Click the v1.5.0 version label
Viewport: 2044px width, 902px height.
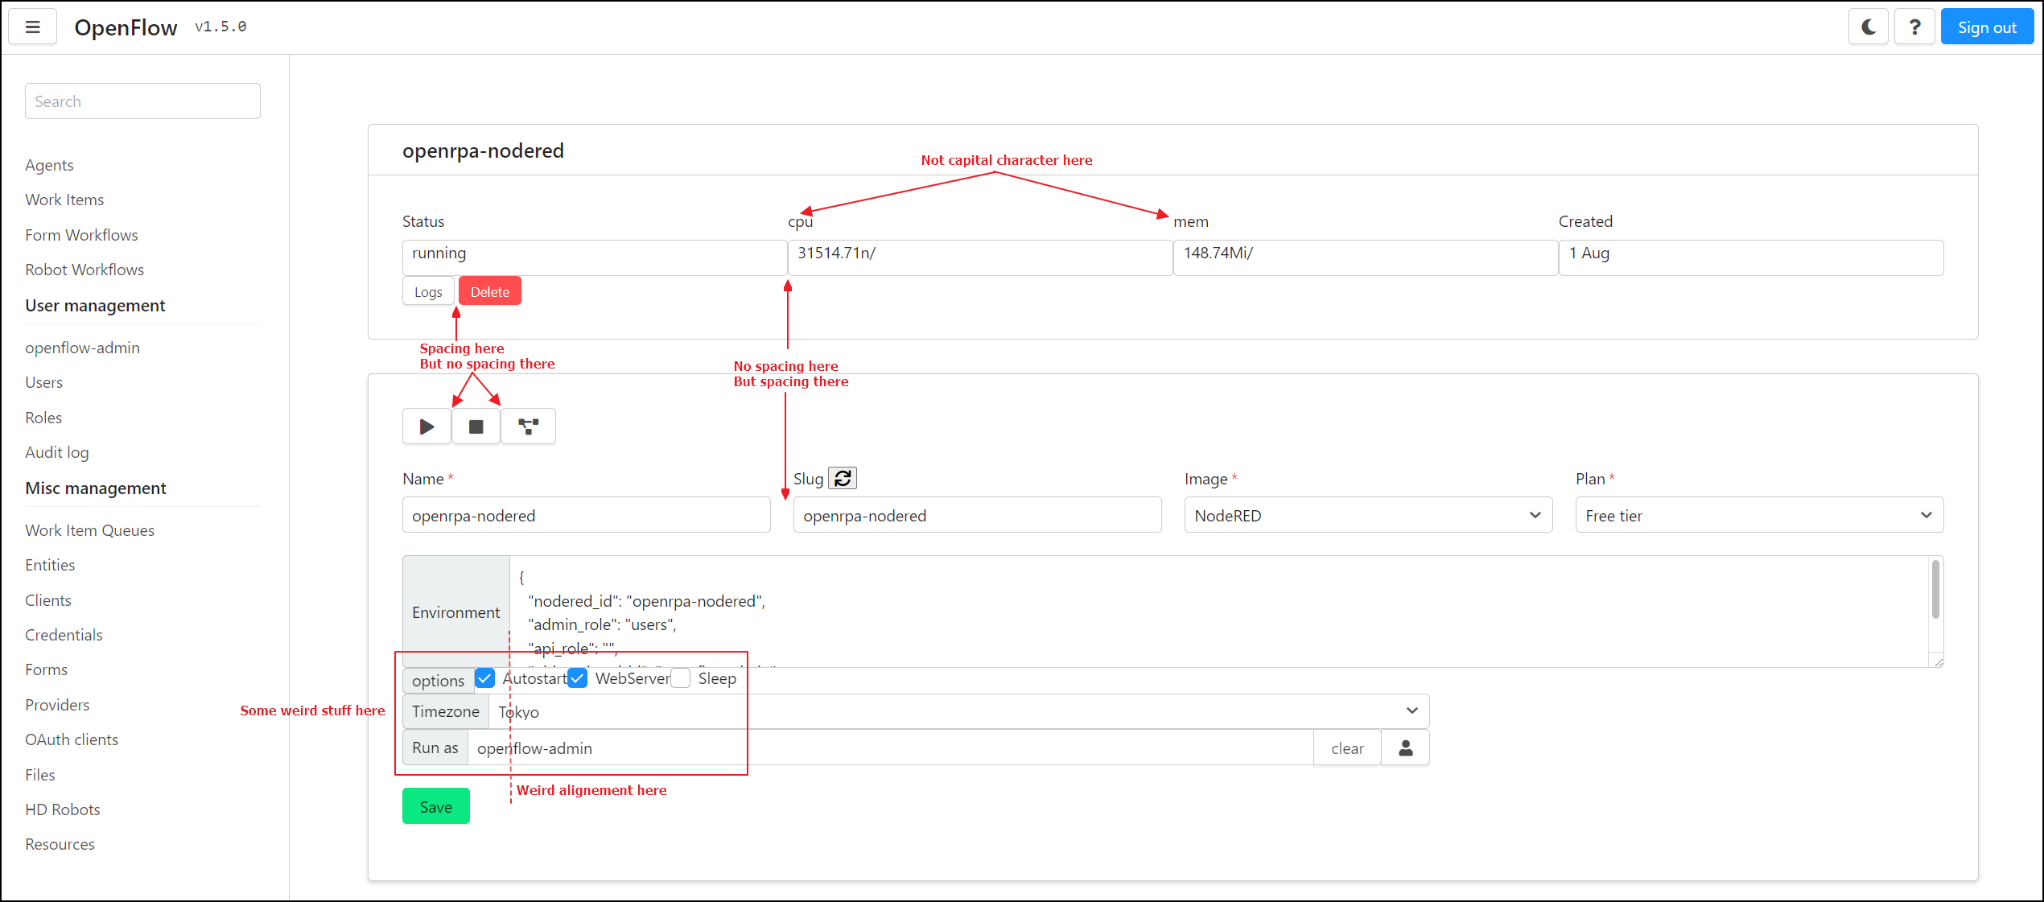(220, 27)
